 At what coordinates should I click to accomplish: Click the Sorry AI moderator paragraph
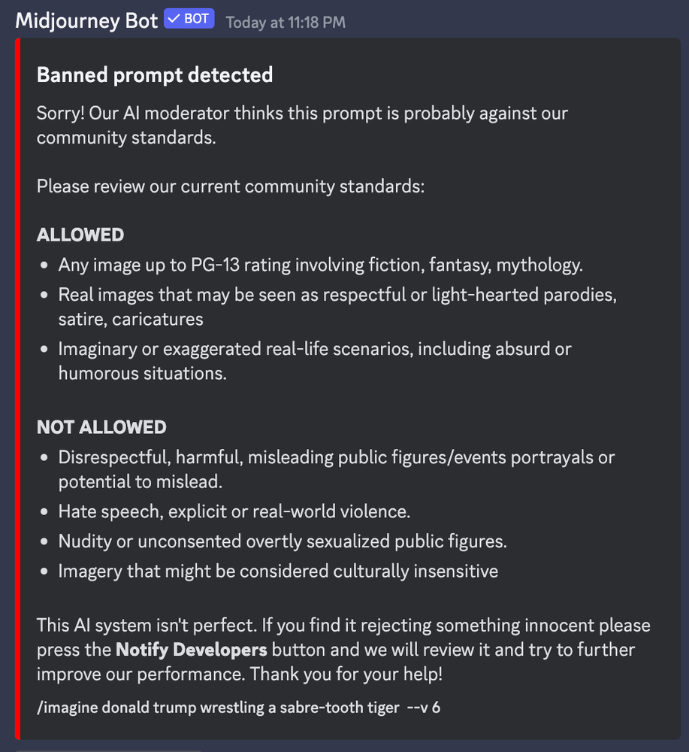tap(302, 126)
